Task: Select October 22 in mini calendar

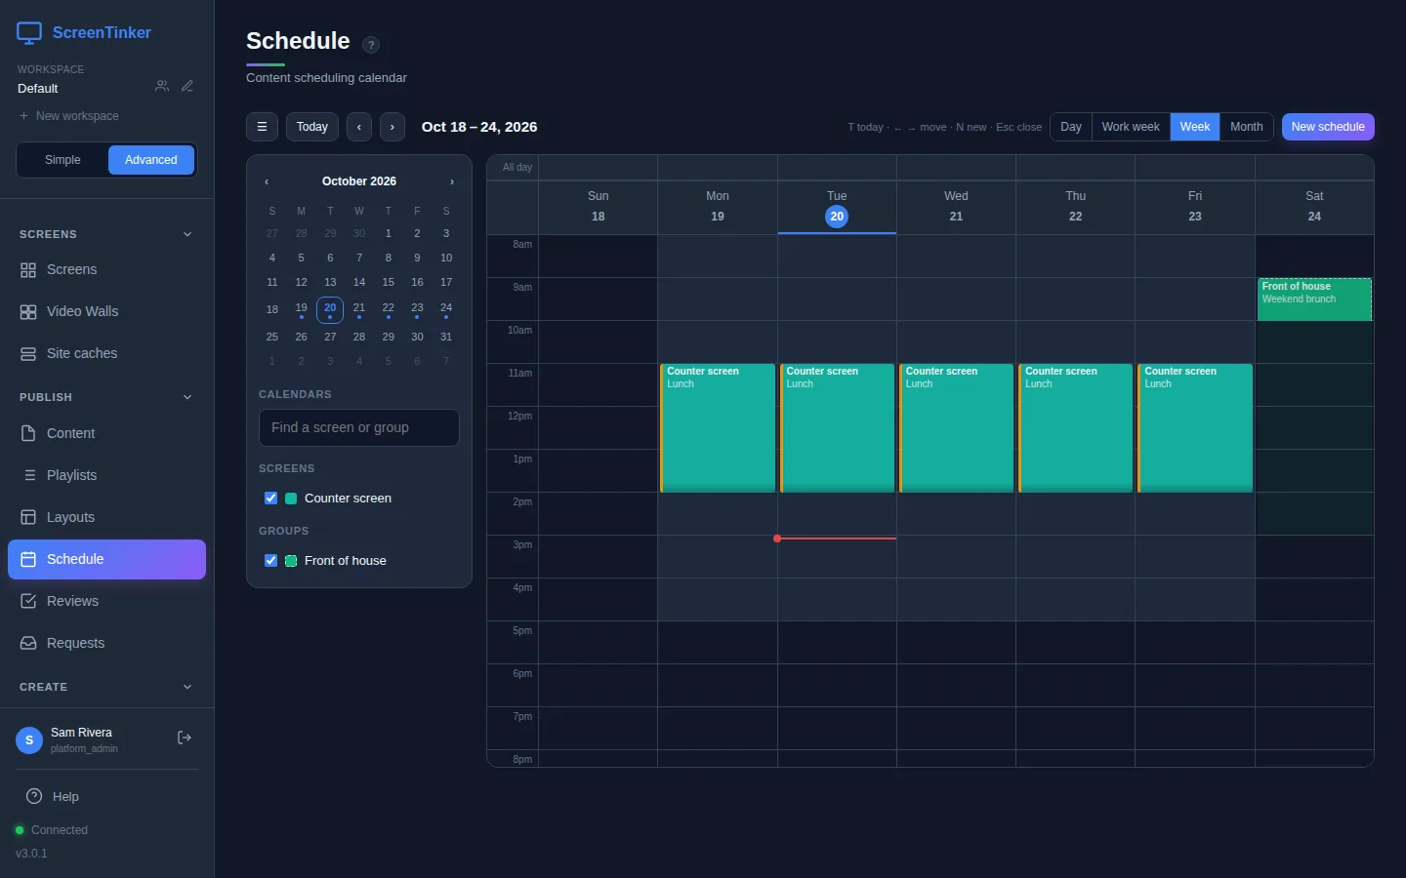Action: coord(389,308)
